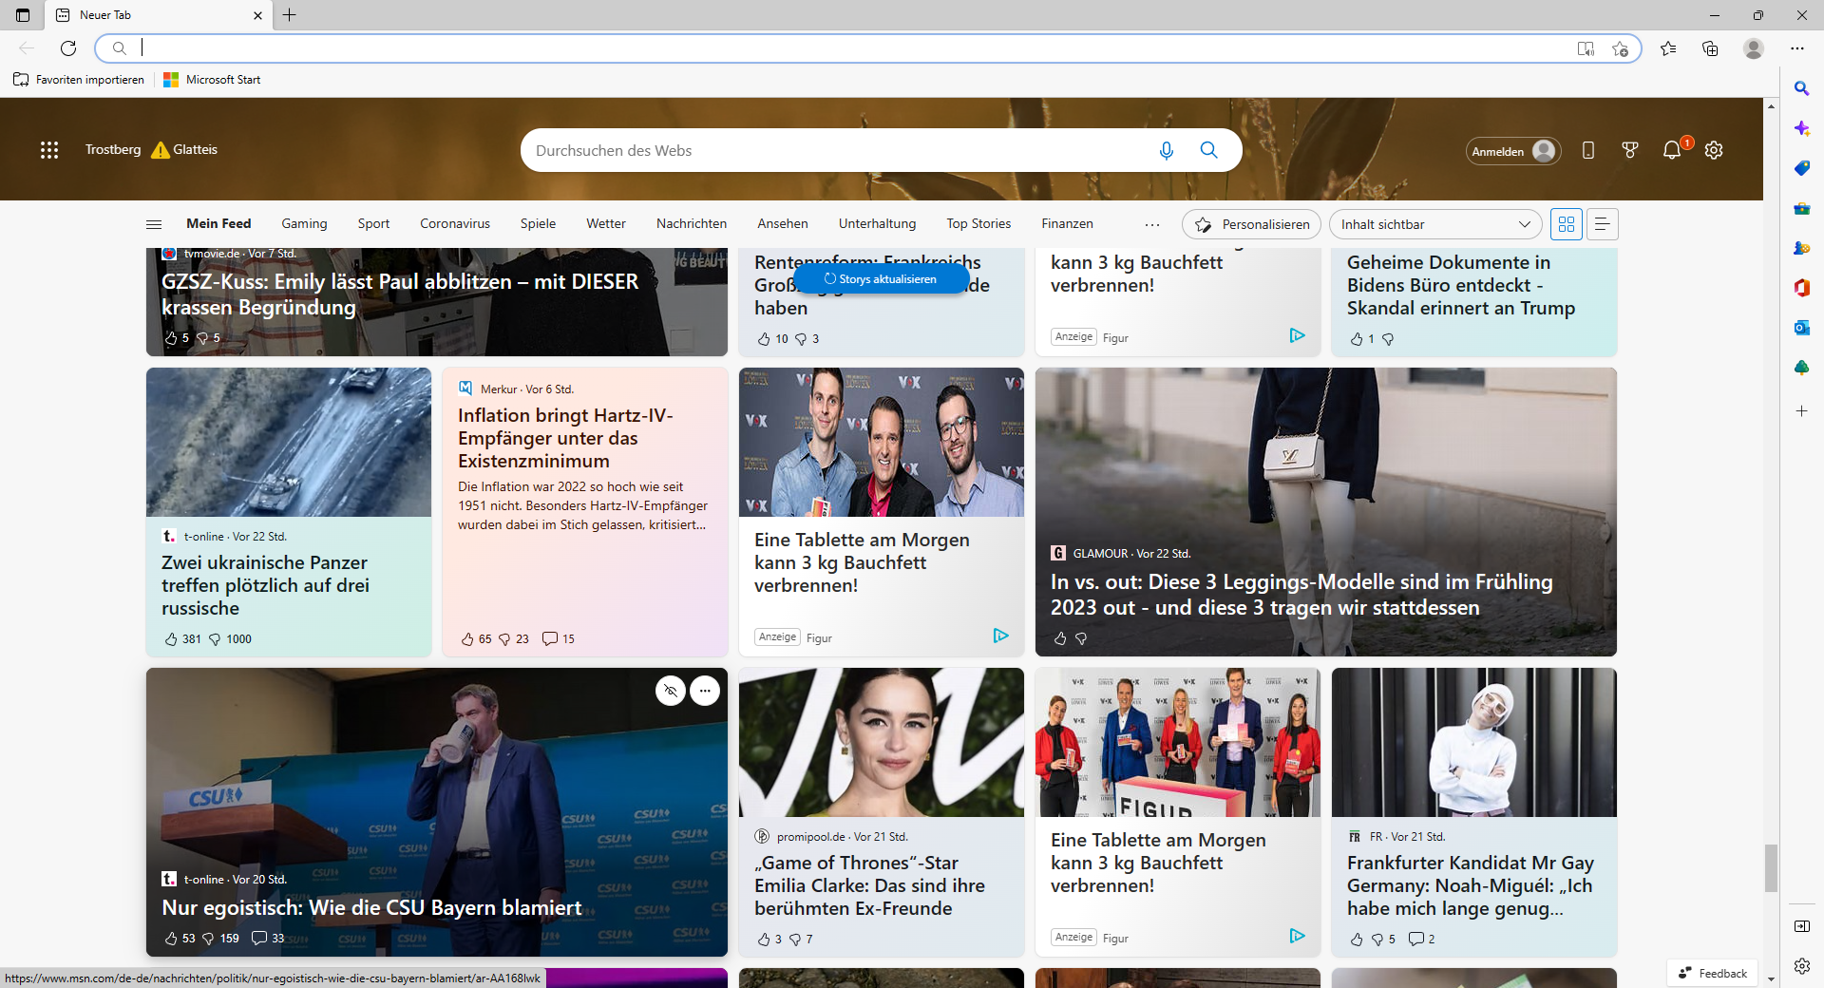Image resolution: width=1824 pixels, height=988 pixels.
Task: Open the Microsoft Rewards trophy icon
Action: click(1630, 150)
